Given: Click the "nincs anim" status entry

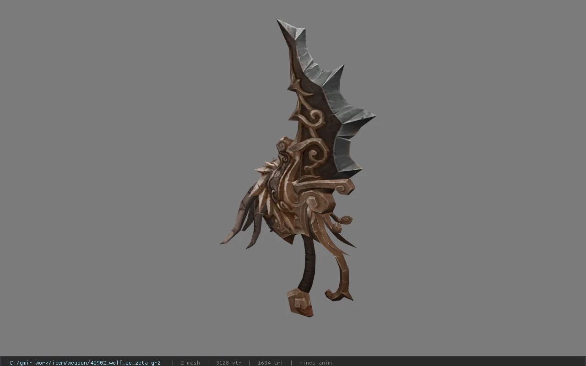Looking at the screenshot, I should tap(315, 363).
